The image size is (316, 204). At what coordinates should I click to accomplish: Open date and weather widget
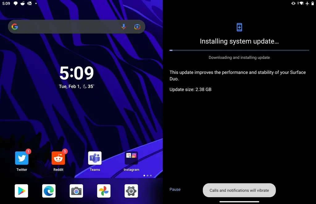(77, 87)
